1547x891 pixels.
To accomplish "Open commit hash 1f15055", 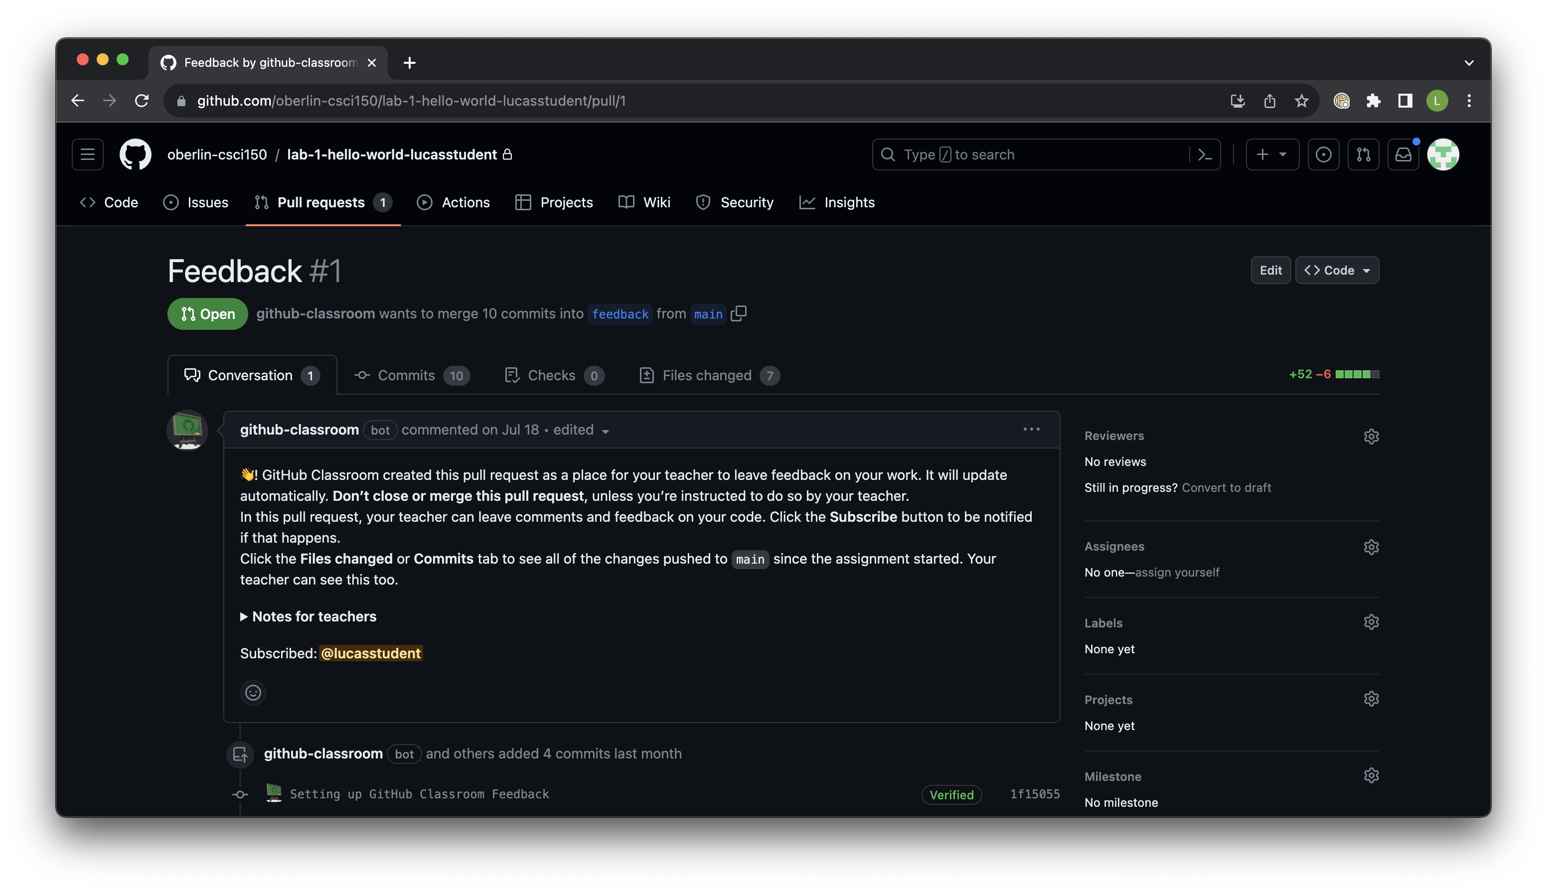I will tap(1034, 794).
